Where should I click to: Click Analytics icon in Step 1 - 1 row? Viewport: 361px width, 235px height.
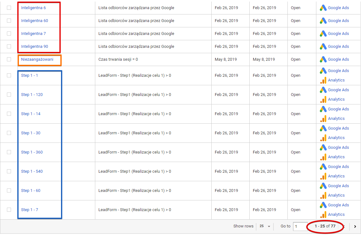pyautogui.click(x=323, y=80)
